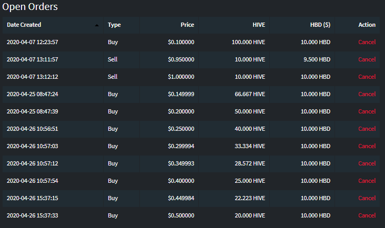Click amount 20.000 HIVE

coord(250,215)
